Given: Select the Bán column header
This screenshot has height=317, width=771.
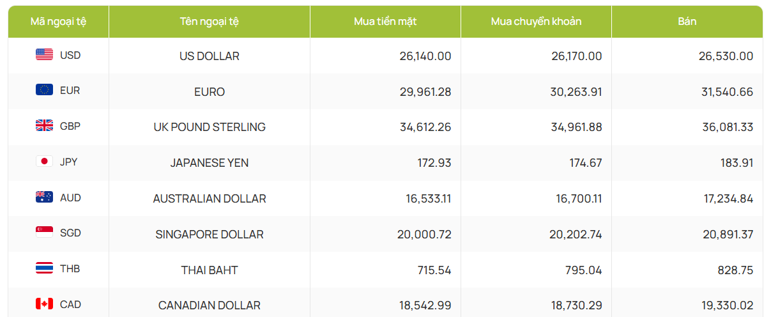Looking at the screenshot, I should 687,22.
